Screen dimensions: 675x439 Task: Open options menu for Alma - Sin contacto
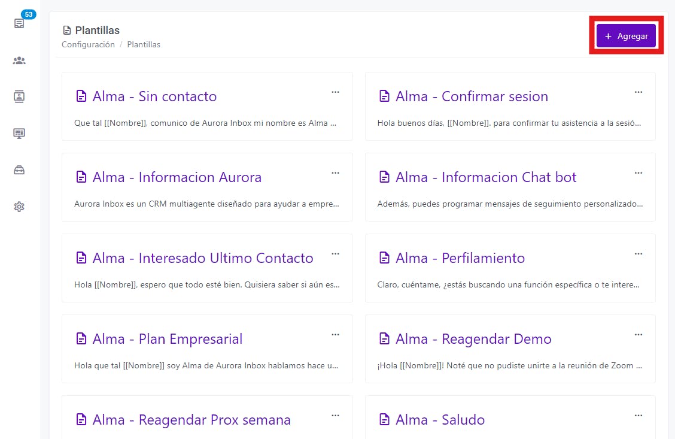[x=335, y=92]
